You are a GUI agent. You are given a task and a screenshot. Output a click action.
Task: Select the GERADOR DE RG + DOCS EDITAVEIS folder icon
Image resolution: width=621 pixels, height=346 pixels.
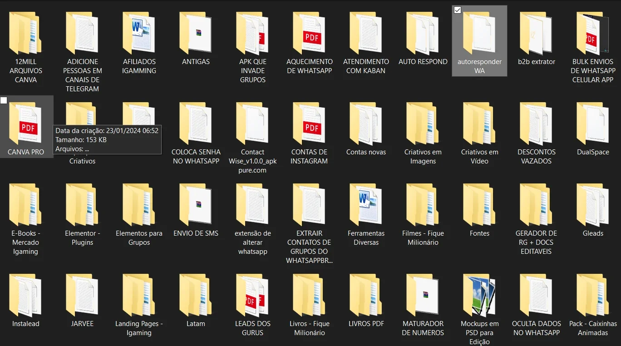(536, 205)
